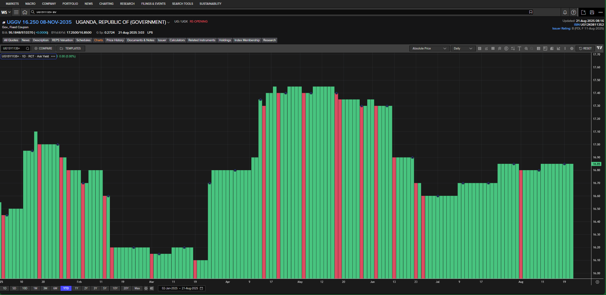Open the top-right three-dots menu
Viewport: 606px width, 295px height.
601,12
